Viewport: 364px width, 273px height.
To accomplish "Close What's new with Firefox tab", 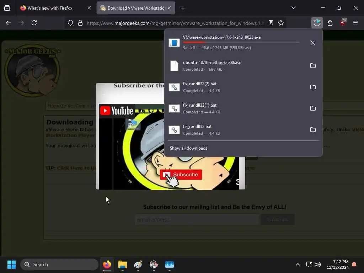I will pyautogui.click(x=89, y=8).
